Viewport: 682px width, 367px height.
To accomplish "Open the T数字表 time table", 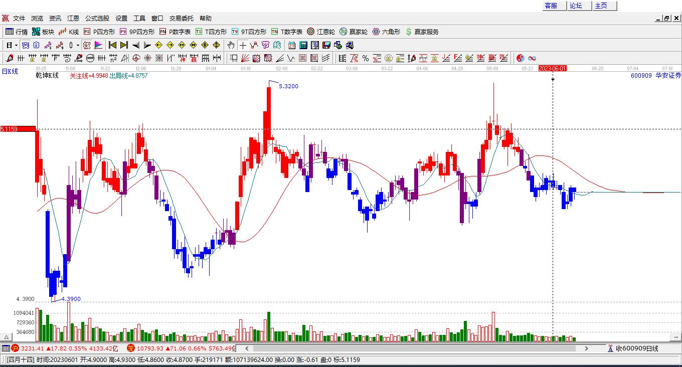I will [287, 32].
